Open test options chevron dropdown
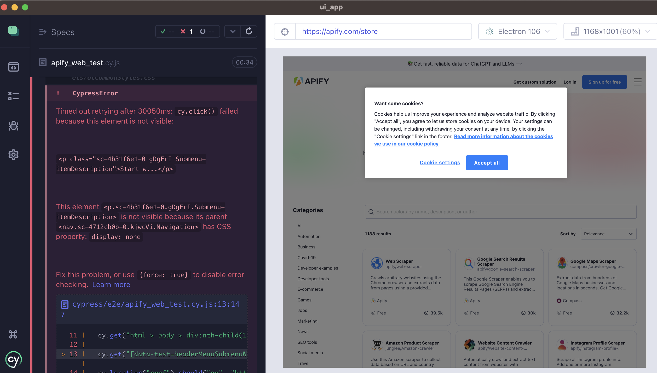The image size is (657, 373). (x=233, y=31)
